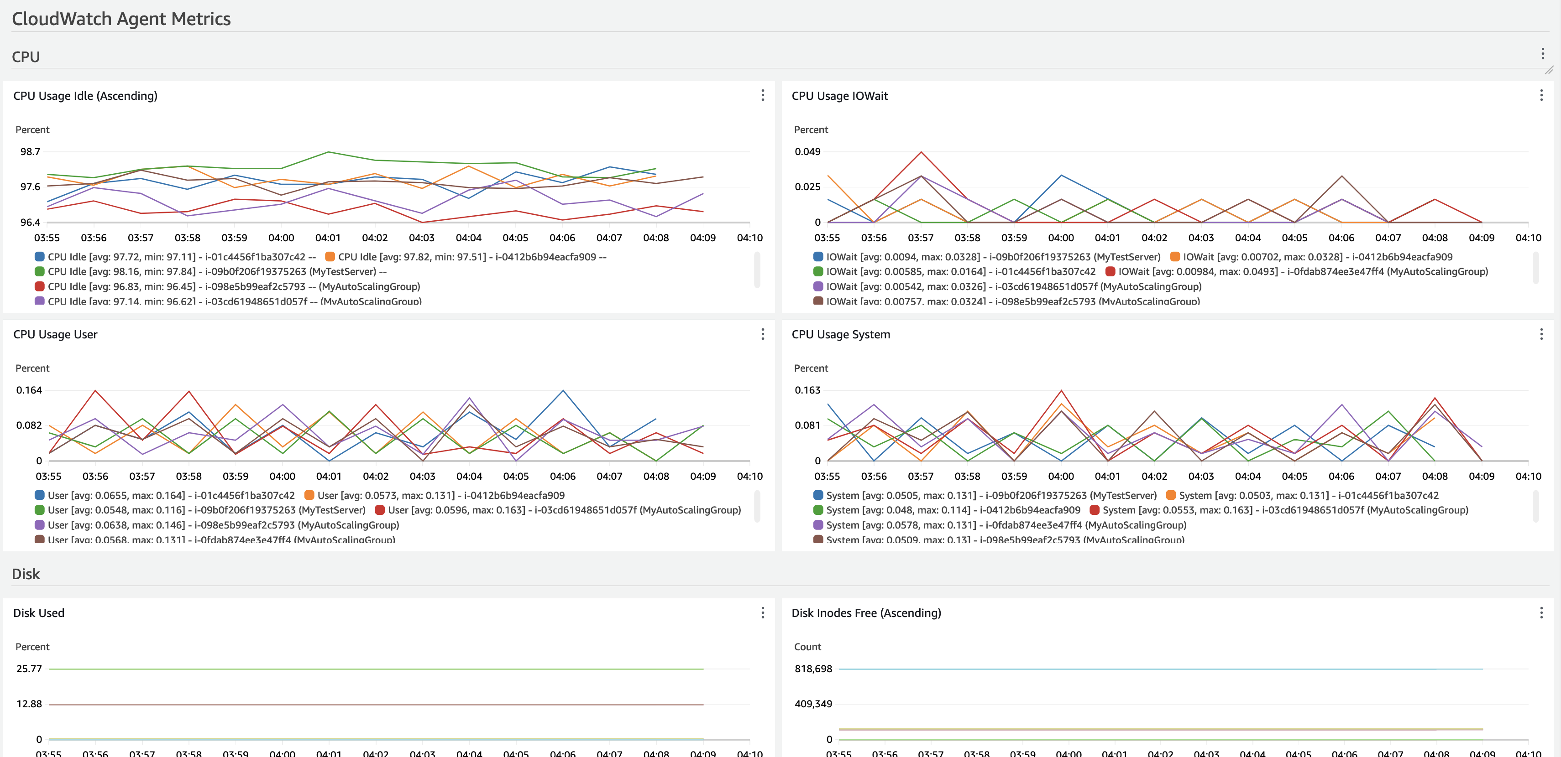Click blue swatch for User i-01c4456f1ba307c42
The image size is (1561, 757).
(x=39, y=495)
